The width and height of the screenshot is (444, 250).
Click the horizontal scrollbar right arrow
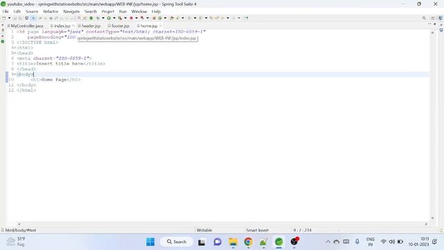click(x=426, y=224)
